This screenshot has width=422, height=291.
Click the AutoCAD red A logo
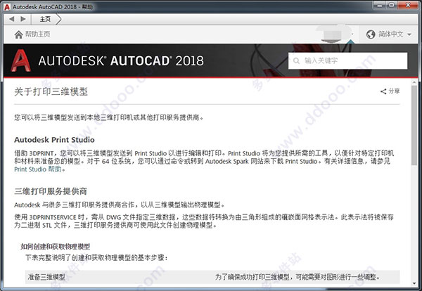20,60
